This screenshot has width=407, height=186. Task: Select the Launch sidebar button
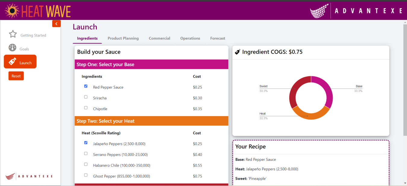(20, 62)
